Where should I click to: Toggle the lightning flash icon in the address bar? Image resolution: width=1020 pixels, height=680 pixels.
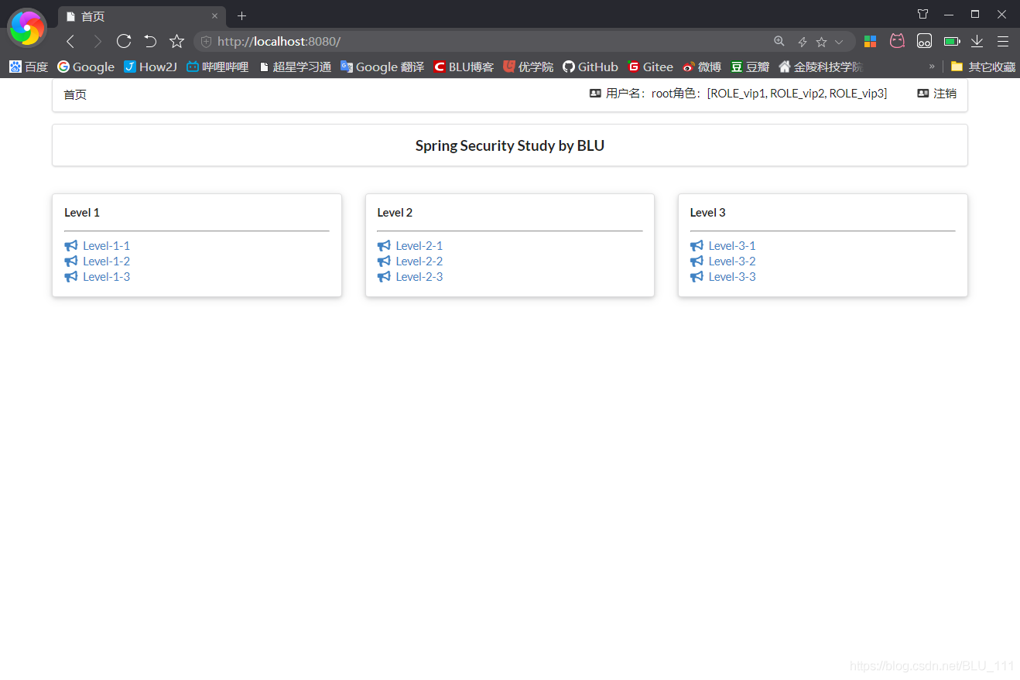pyautogui.click(x=802, y=41)
